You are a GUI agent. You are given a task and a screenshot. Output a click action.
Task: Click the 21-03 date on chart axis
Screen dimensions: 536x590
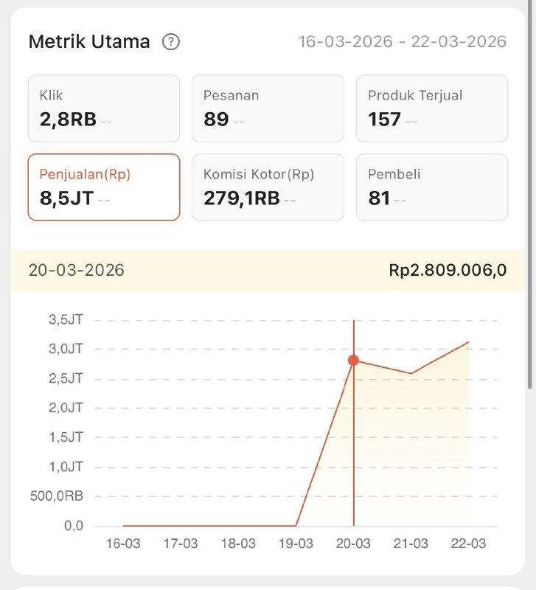point(411,544)
